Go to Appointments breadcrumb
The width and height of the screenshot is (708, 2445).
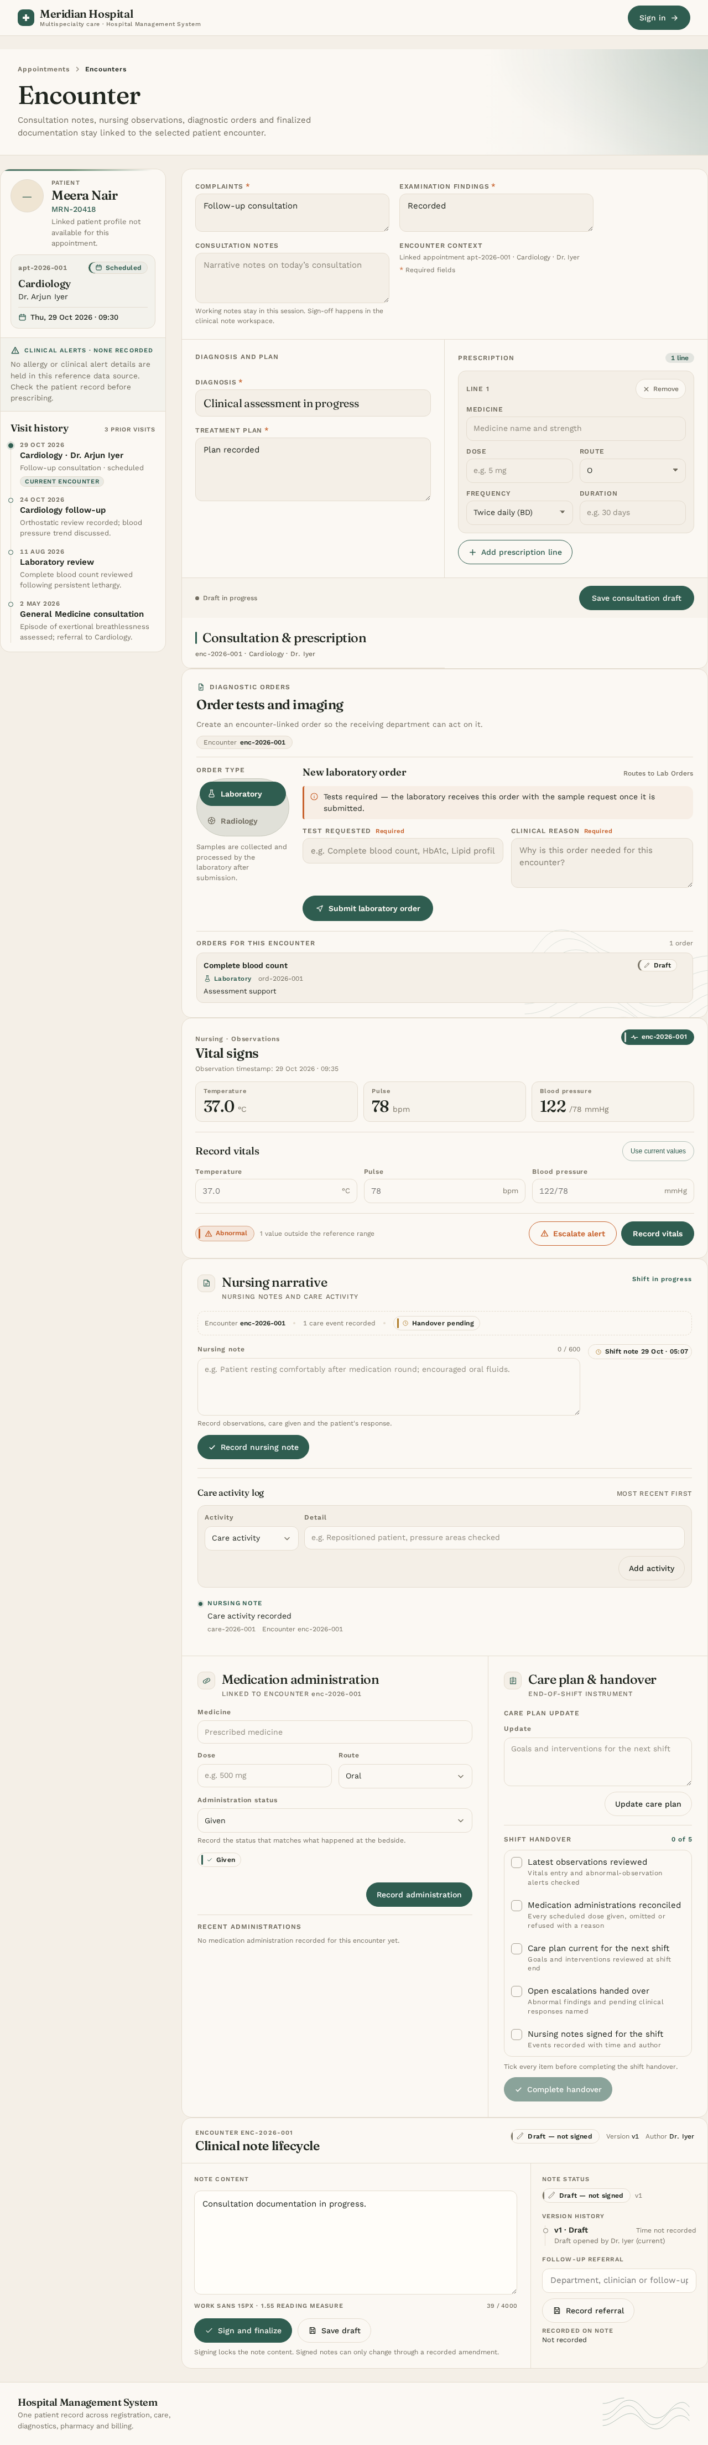(x=44, y=69)
